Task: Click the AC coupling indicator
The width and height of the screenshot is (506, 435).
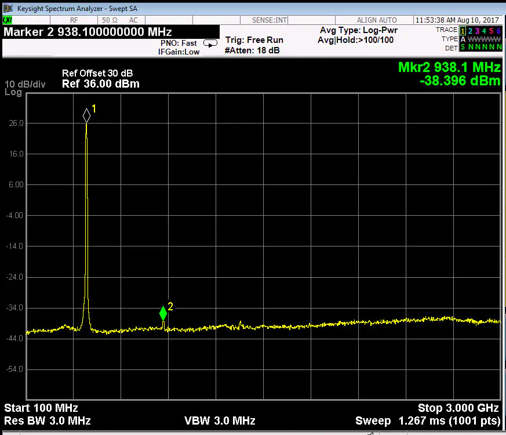Action: (133, 20)
